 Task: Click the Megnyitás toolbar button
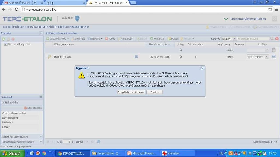(78, 39)
